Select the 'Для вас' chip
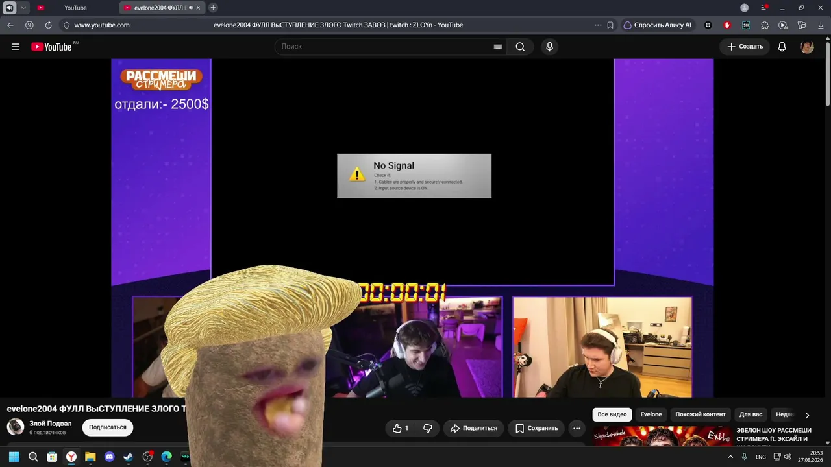The image size is (831, 467). 751,414
